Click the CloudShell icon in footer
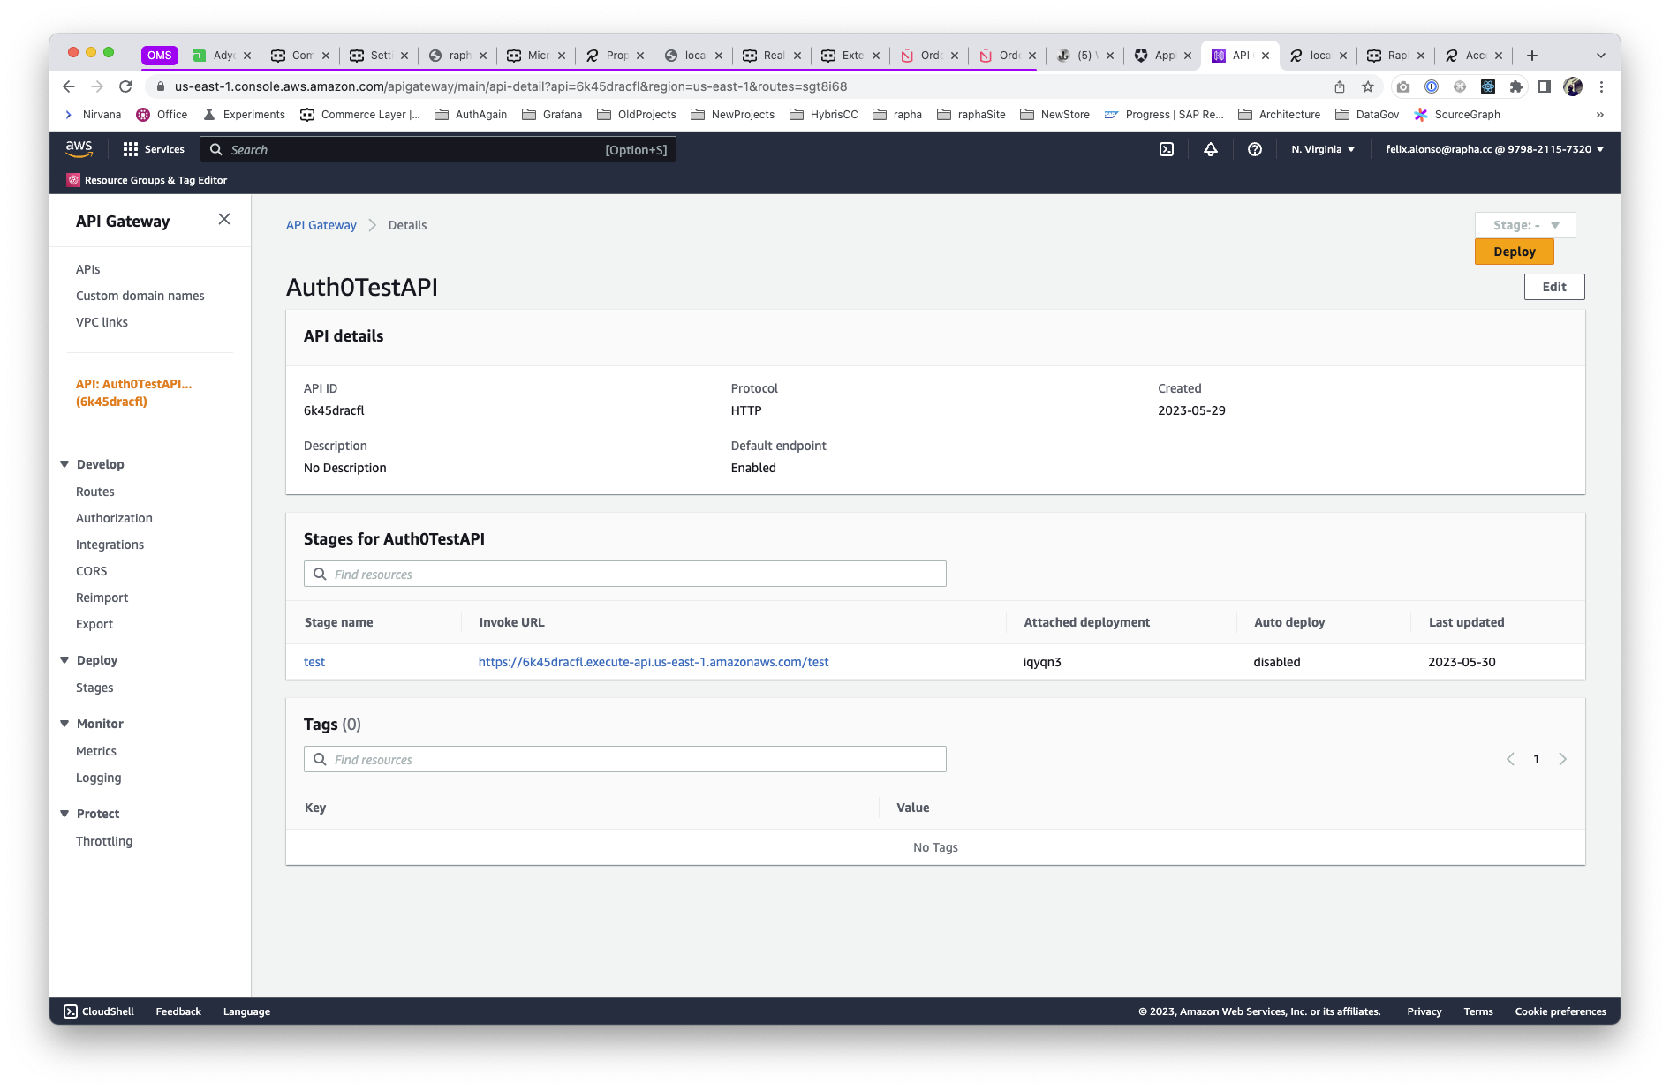The width and height of the screenshot is (1670, 1090). point(71,1011)
